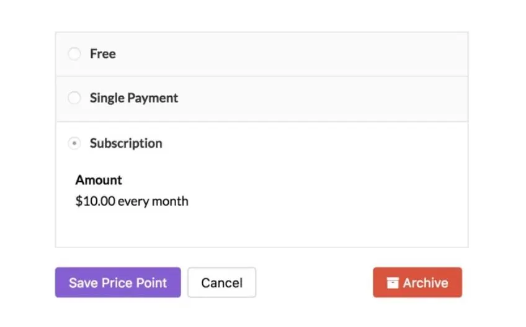Click the "Single Payment" option label
The width and height of the screenshot is (526, 327).
click(133, 98)
